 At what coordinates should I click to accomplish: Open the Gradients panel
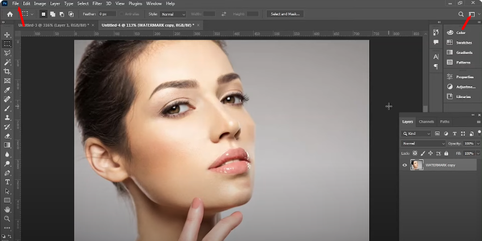click(460, 53)
